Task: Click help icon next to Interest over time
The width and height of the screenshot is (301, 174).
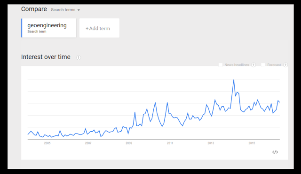Action: point(79,57)
